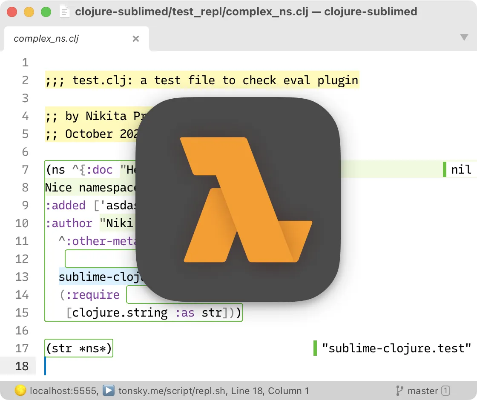Click the master branch label
The height and width of the screenshot is (400, 477).
(422, 391)
